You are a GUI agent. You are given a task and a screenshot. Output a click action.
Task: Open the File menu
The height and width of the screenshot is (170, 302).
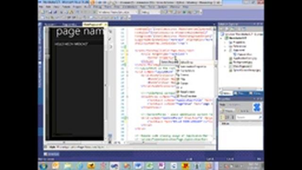tap(41, 7)
